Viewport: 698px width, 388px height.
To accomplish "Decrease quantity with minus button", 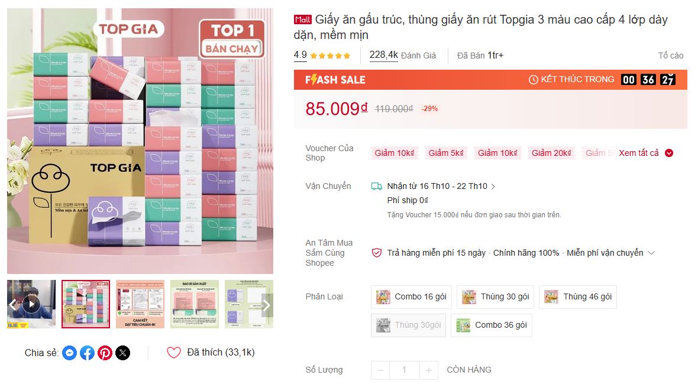I will [x=380, y=370].
